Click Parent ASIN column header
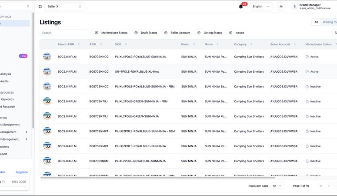 66,44
